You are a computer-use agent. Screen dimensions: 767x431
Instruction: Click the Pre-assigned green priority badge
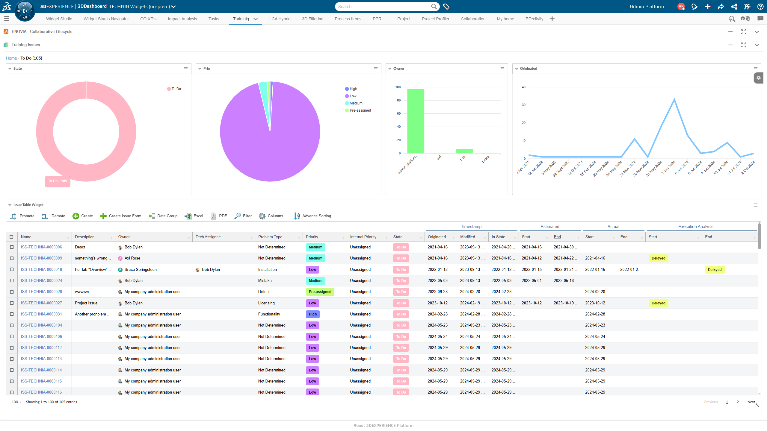320,292
